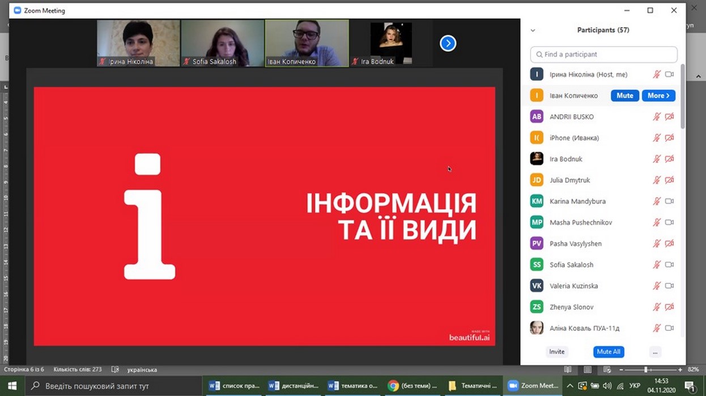Click the video camera icon for Karina Mandybura
This screenshot has width=706, height=396.
[x=669, y=201]
